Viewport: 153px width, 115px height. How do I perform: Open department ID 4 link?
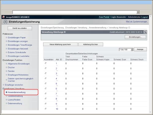click(x=56, y=79)
